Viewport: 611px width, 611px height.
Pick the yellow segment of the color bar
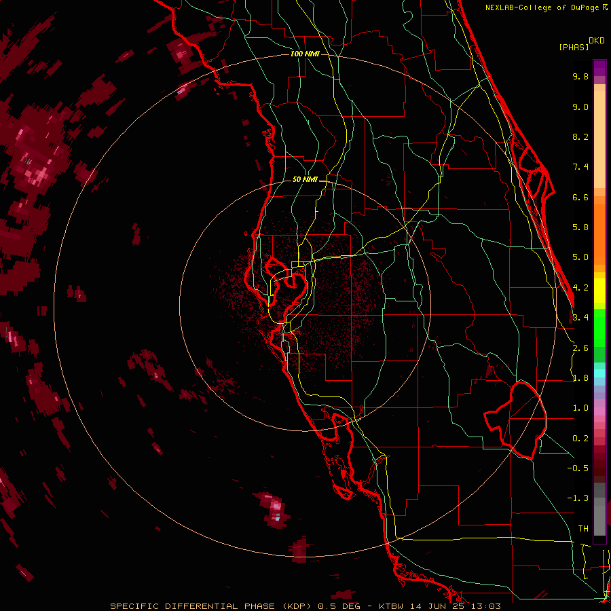click(x=599, y=290)
